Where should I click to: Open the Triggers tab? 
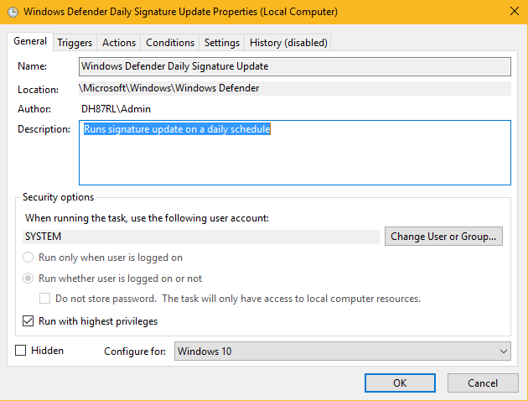[x=75, y=43]
